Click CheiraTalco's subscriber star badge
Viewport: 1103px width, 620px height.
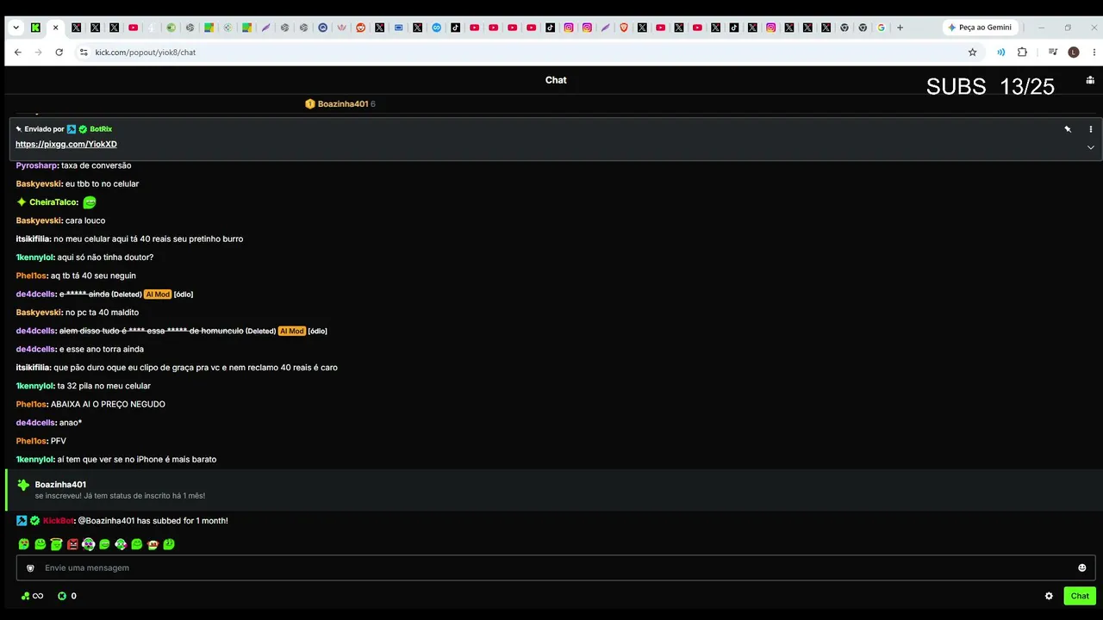tap(22, 202)
